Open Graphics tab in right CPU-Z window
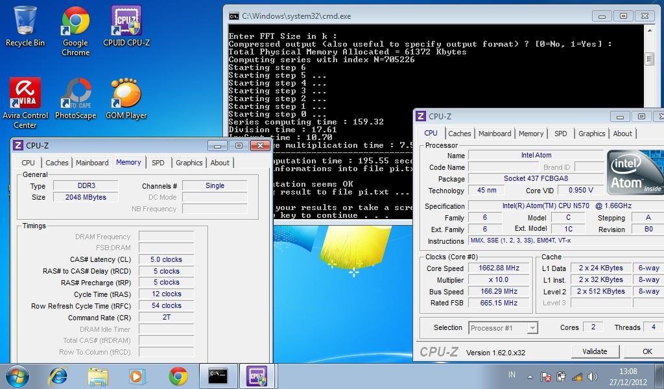 [591, 134]
